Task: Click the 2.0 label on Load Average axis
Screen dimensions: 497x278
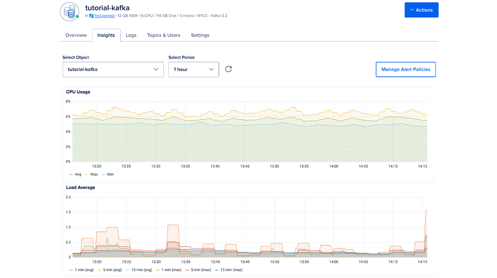Action: tap(68, 197)
